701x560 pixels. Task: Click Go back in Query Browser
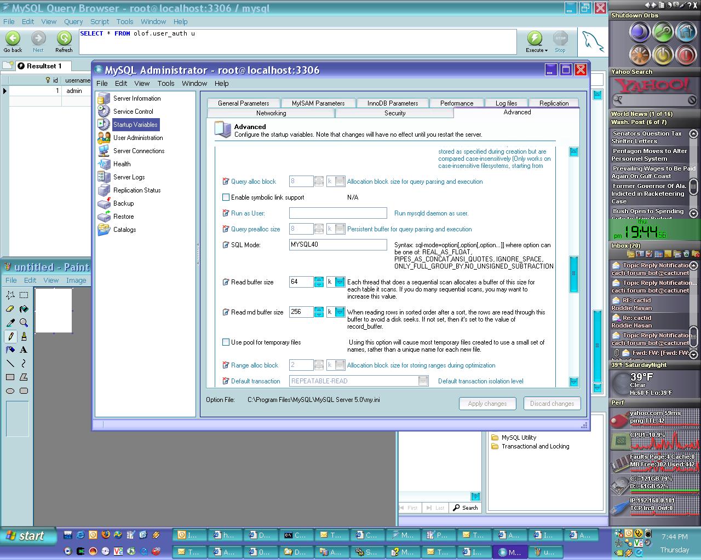[x=13, y=42]
